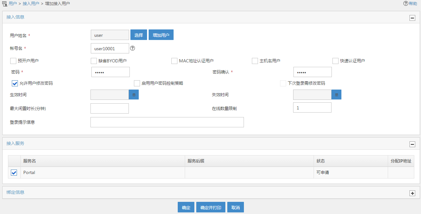421x214 pixels.
Task: Open 用户 breadcrumb link
Action: pyautogui.click(x=13, y=4)
